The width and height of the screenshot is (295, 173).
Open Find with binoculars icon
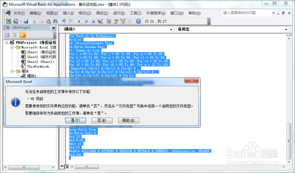(55, 21)
